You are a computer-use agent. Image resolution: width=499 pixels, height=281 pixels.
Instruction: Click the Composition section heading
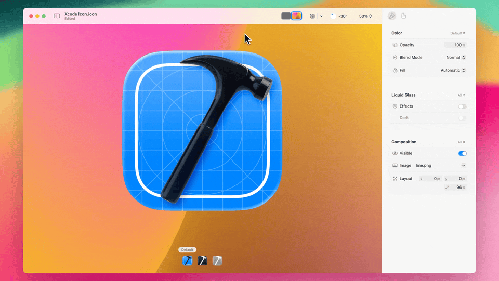click(x=404, y=142)
